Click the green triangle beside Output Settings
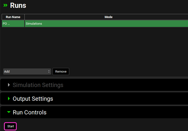 [x=9, y=99]
